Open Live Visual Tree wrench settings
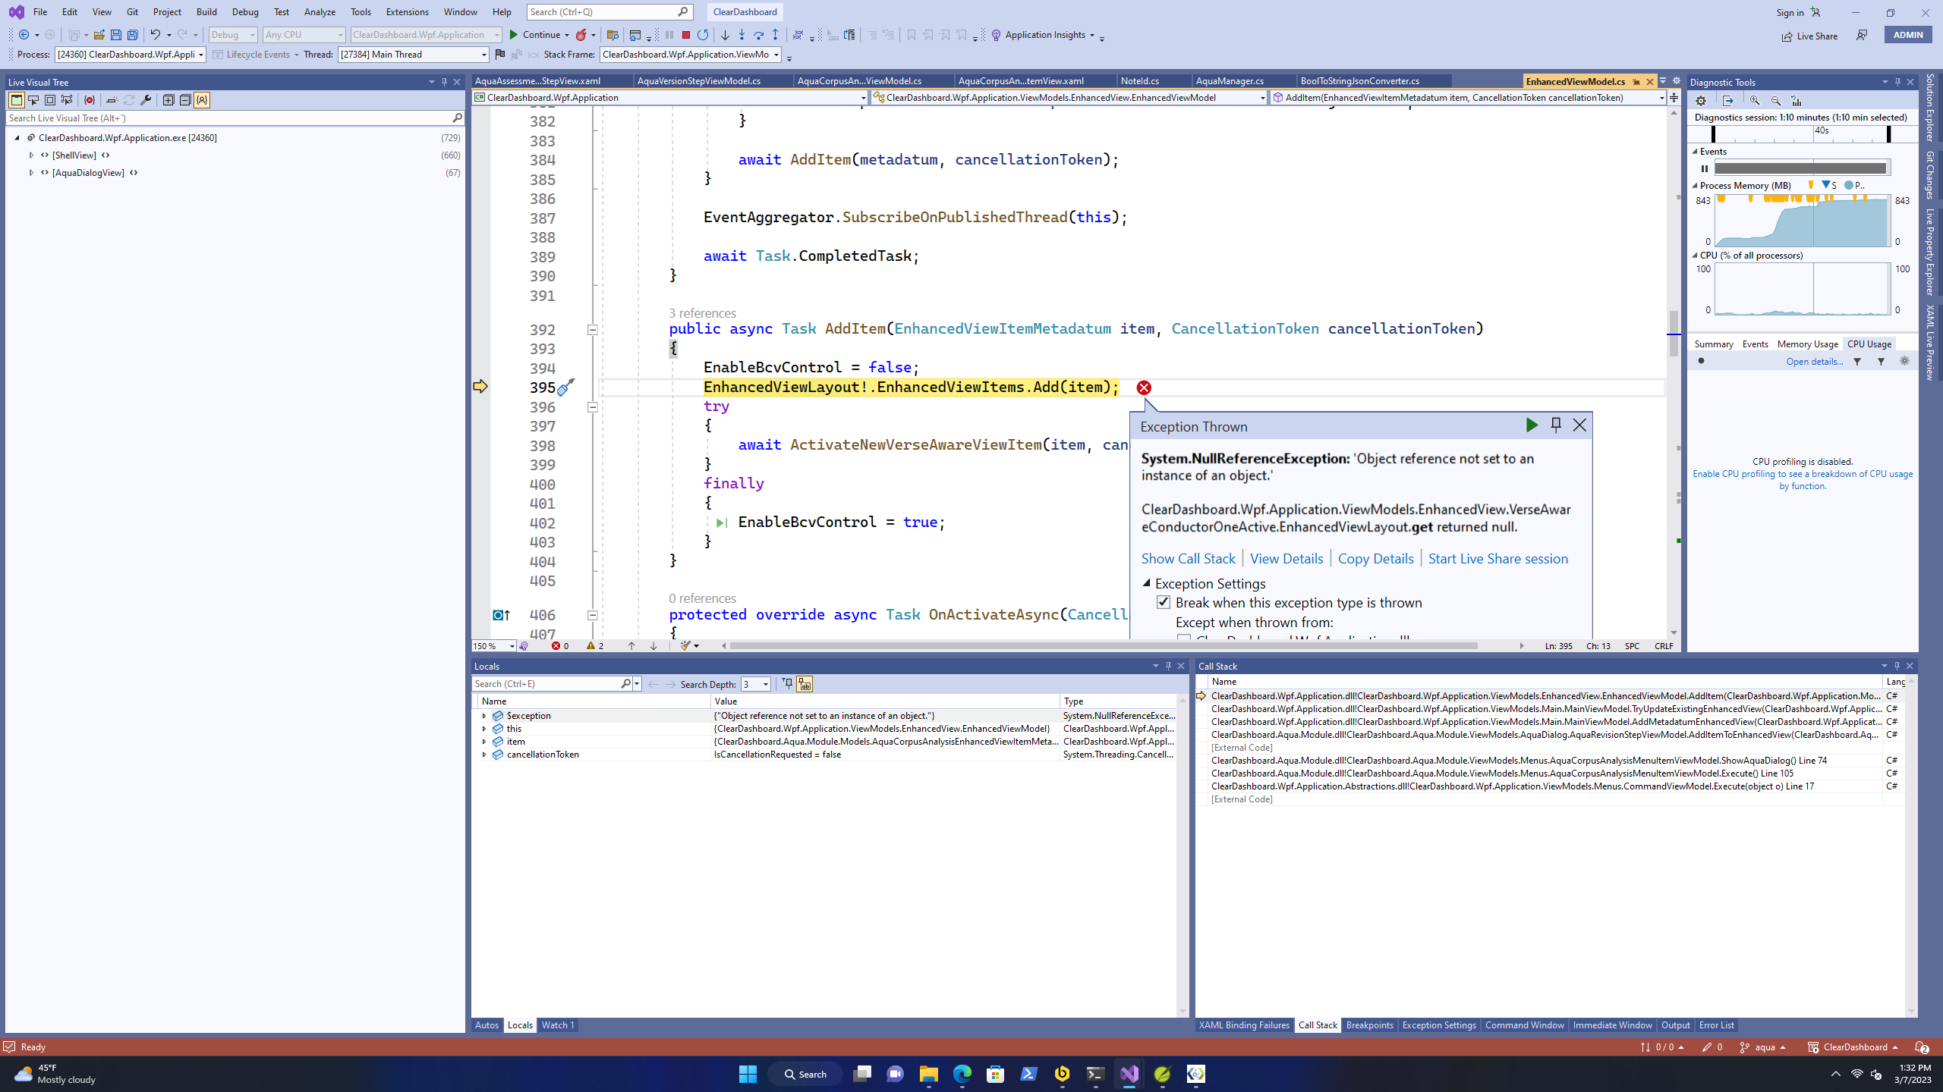 (146, 100)
